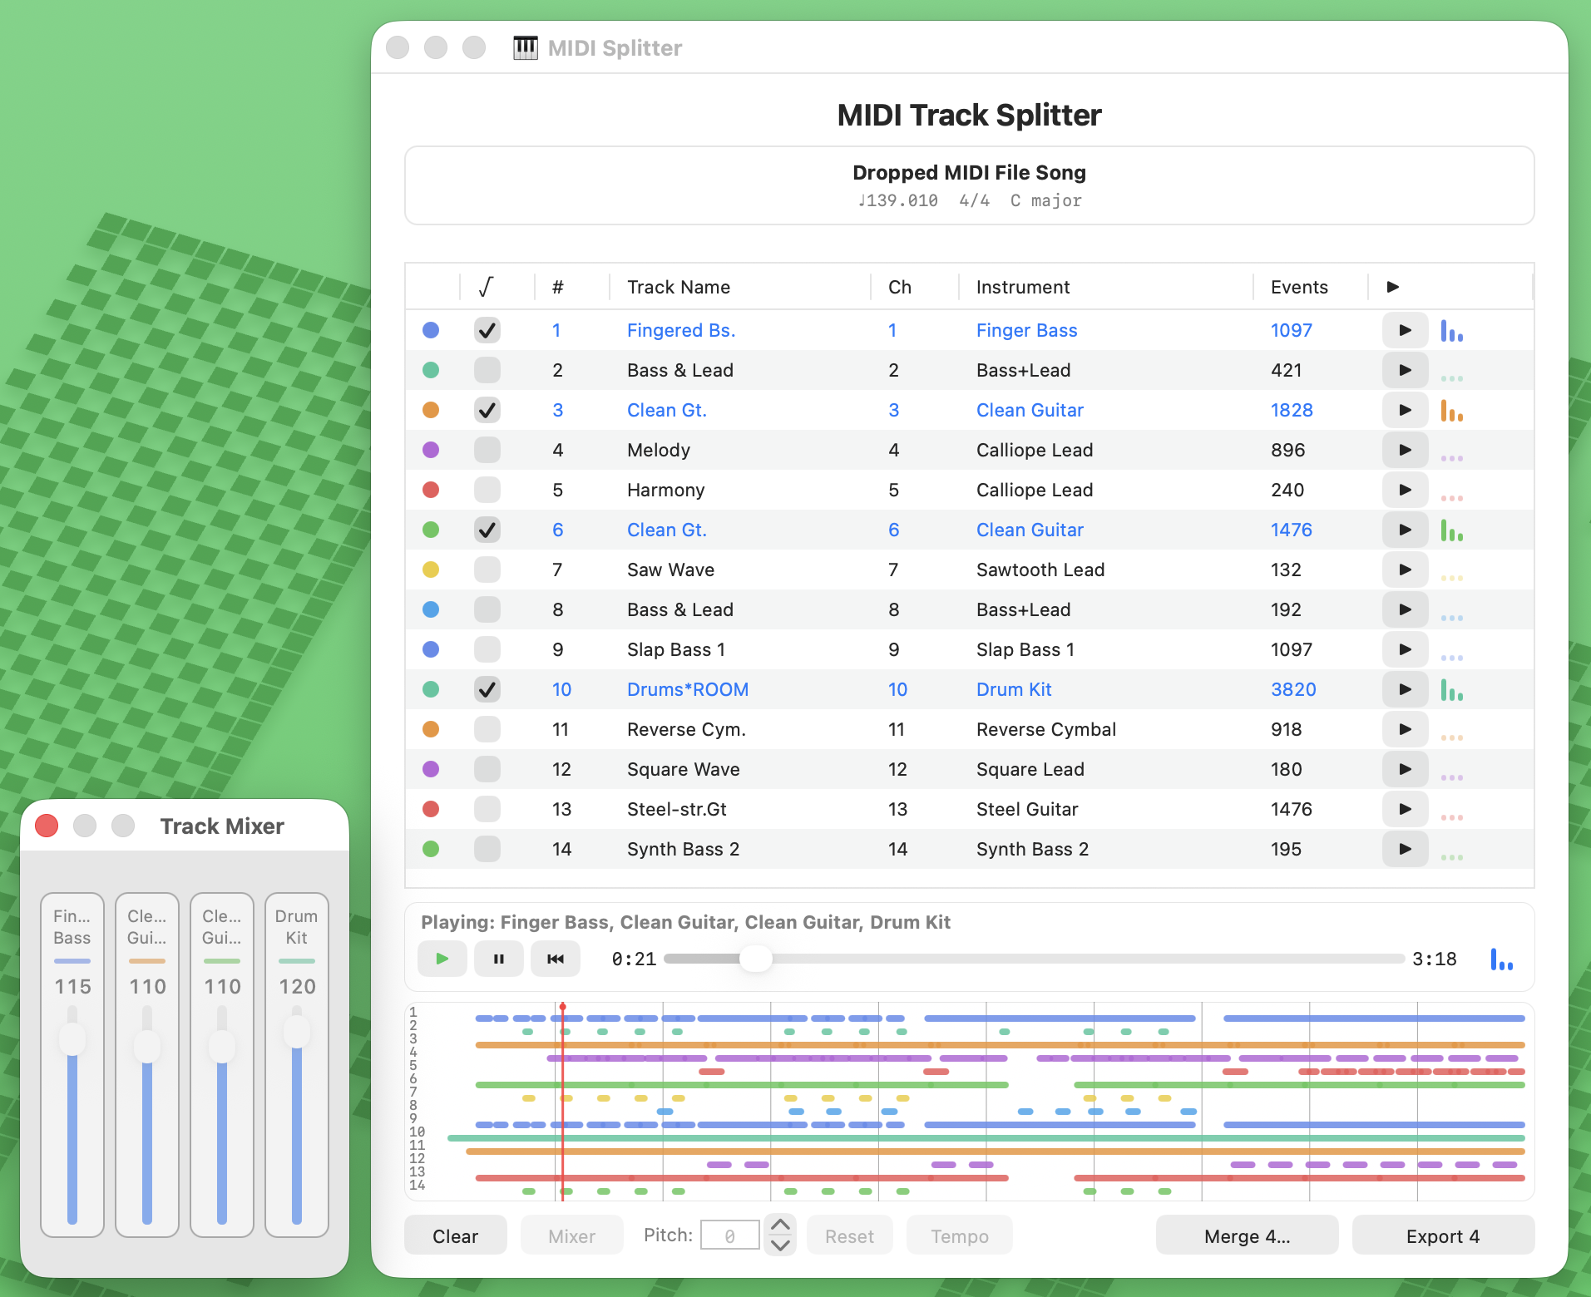Viewport: 1591px width, 1297px height.
Task: Click the red playhead marker in the timeline
Action: pyautogui.click(x=563, y=1007)
